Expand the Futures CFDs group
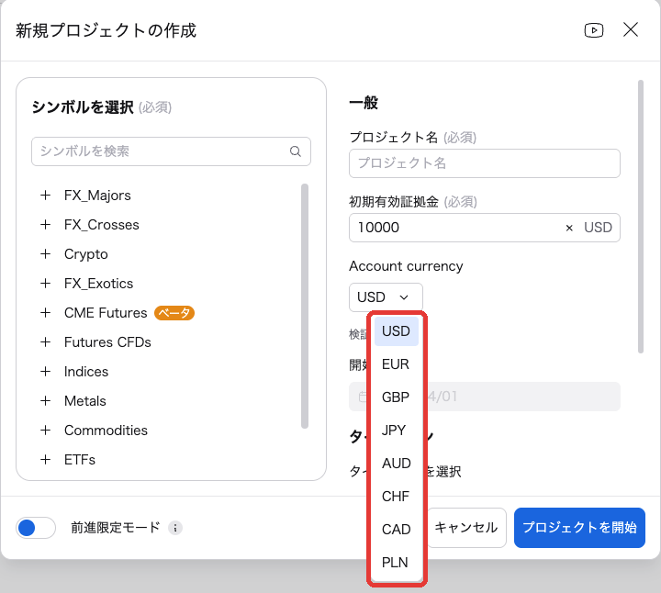This screenshot has height=593, width=661. (x=46, y=342)
